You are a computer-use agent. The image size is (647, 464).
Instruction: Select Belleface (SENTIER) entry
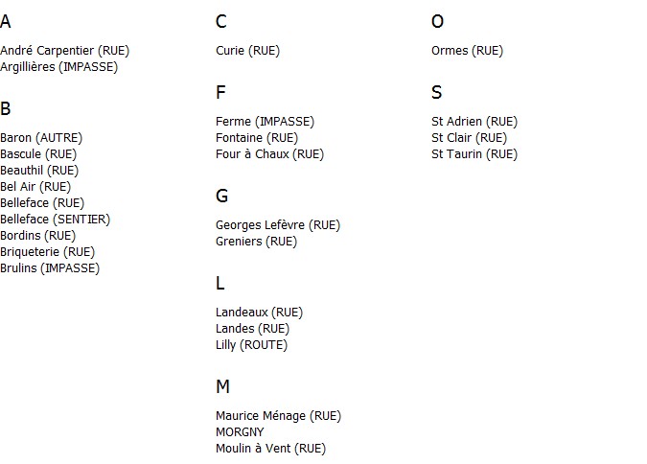coord(56,220)
